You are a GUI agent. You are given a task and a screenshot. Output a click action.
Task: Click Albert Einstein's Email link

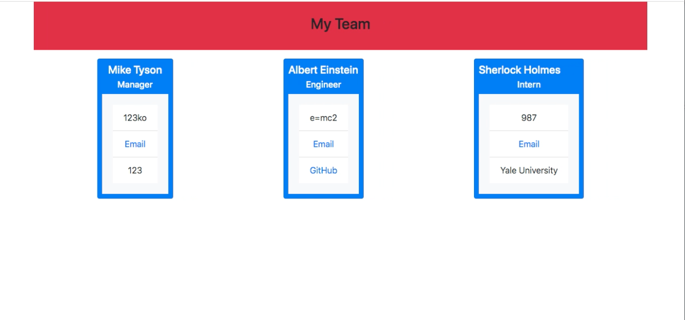[323, 144]
